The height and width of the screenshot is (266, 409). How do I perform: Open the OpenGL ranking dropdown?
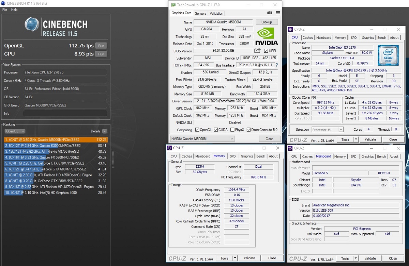pos(15,131)
